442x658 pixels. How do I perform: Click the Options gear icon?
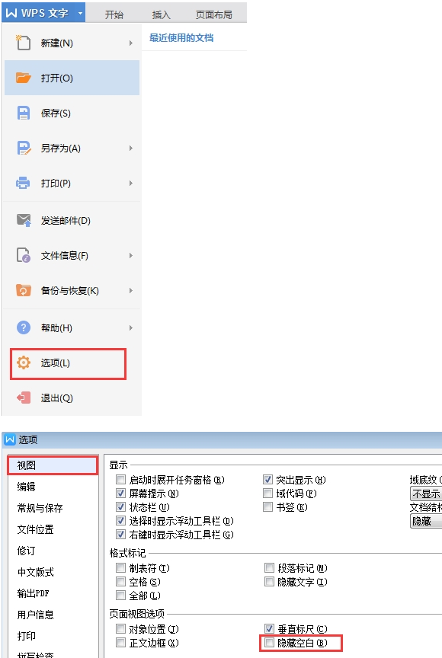[x=24, y=363]
